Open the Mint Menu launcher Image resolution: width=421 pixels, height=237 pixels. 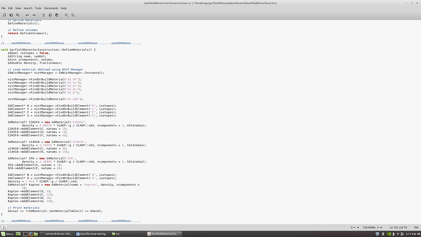[x=7, y=234]
